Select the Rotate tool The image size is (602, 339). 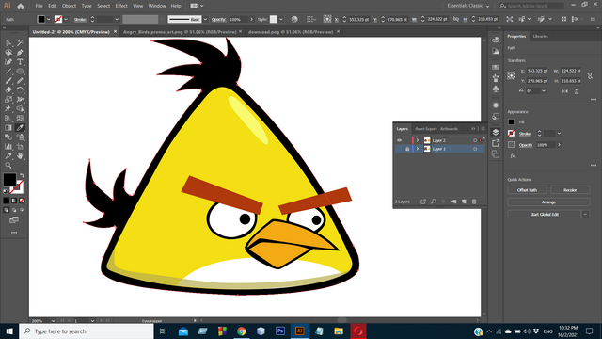coord(20,90)
